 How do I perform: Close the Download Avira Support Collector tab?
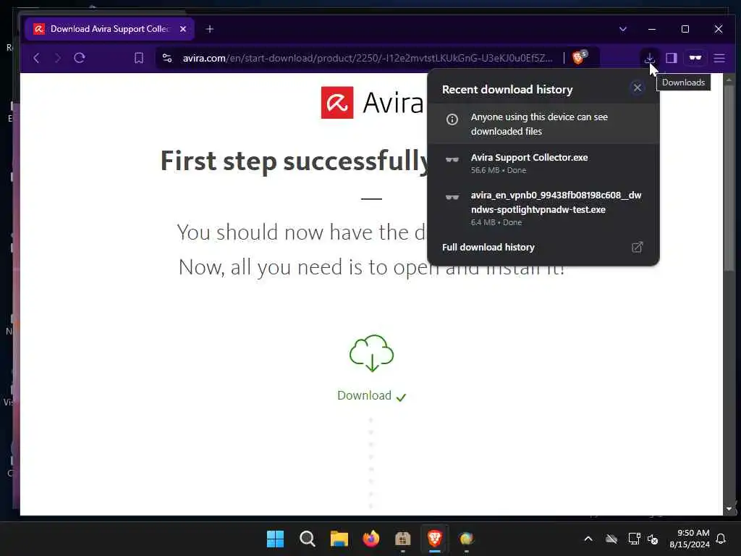coord(183,29)
